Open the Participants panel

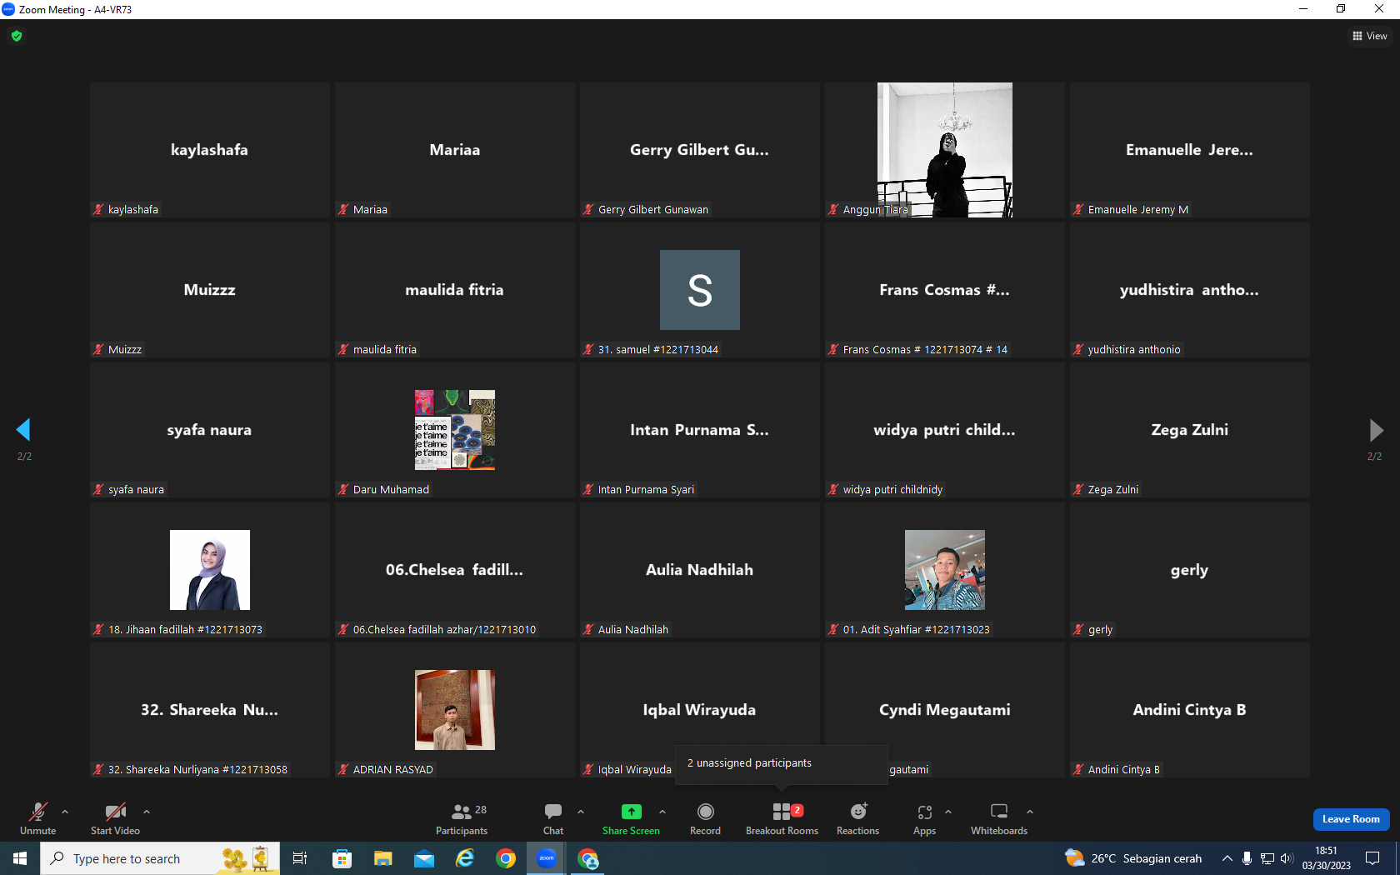pyautogui.click(x=462, y=819)
